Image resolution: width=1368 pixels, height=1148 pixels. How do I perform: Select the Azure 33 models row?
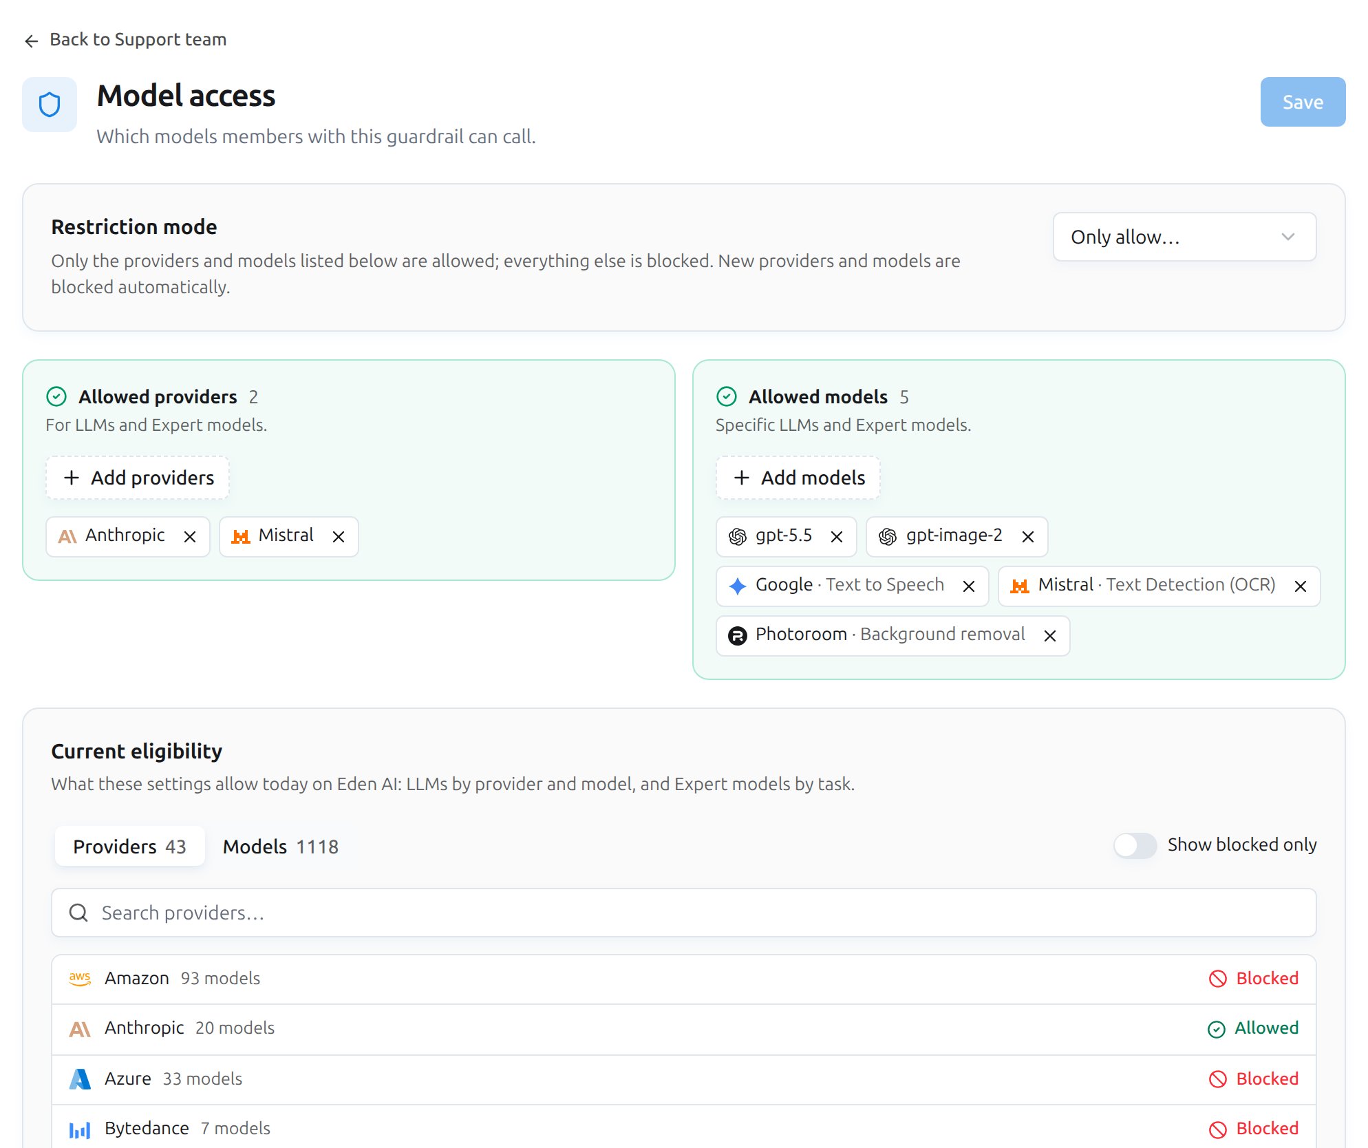[684, 1079]
